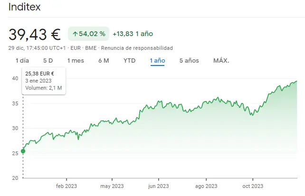This screenshot has height=196, width=305.
Task: Click the green data point marker on chart
Action: (23, 151)
